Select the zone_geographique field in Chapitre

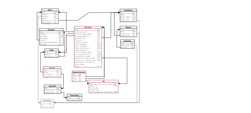coord(51,42)
